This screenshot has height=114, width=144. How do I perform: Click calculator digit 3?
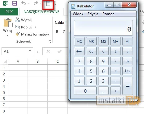pyautogui.click(x=103, y=81)
